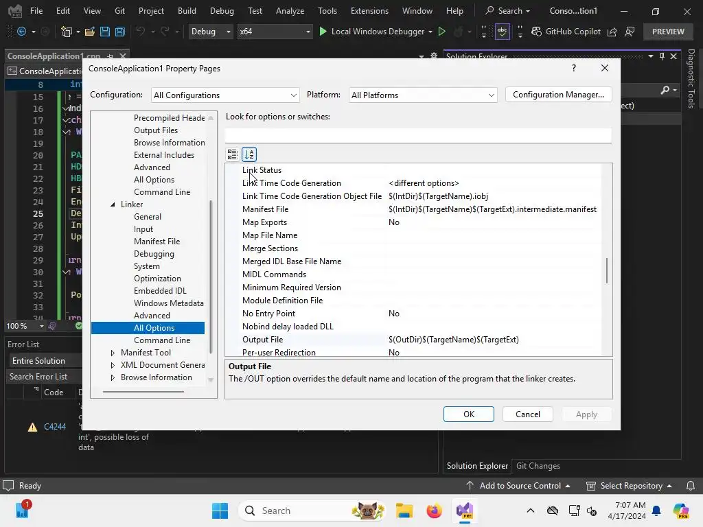This screenshot has width=703, height=527.
Task: Expand the Browse Information tree node
Action: point(113,377)
